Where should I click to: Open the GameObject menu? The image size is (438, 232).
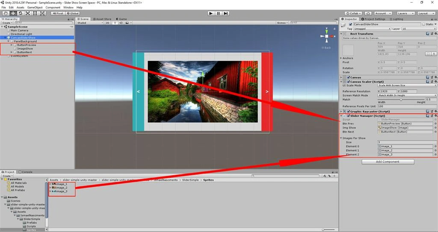tap(35, 7)
